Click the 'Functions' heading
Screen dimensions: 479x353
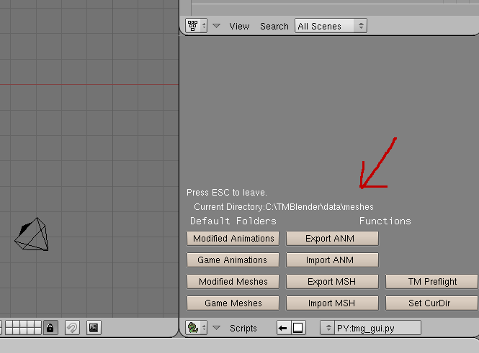[x=385, y=221]
